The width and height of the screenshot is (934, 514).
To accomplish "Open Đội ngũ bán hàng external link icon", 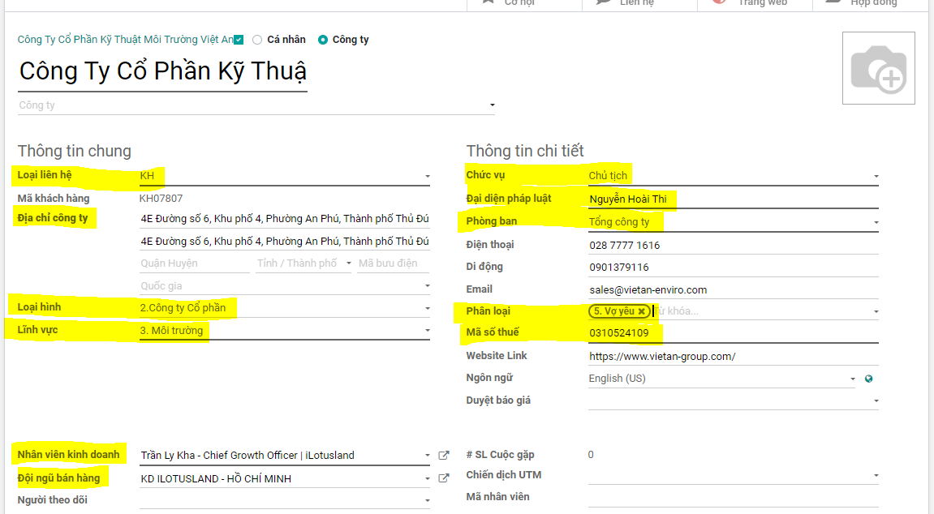I will [x=444, y=478].
